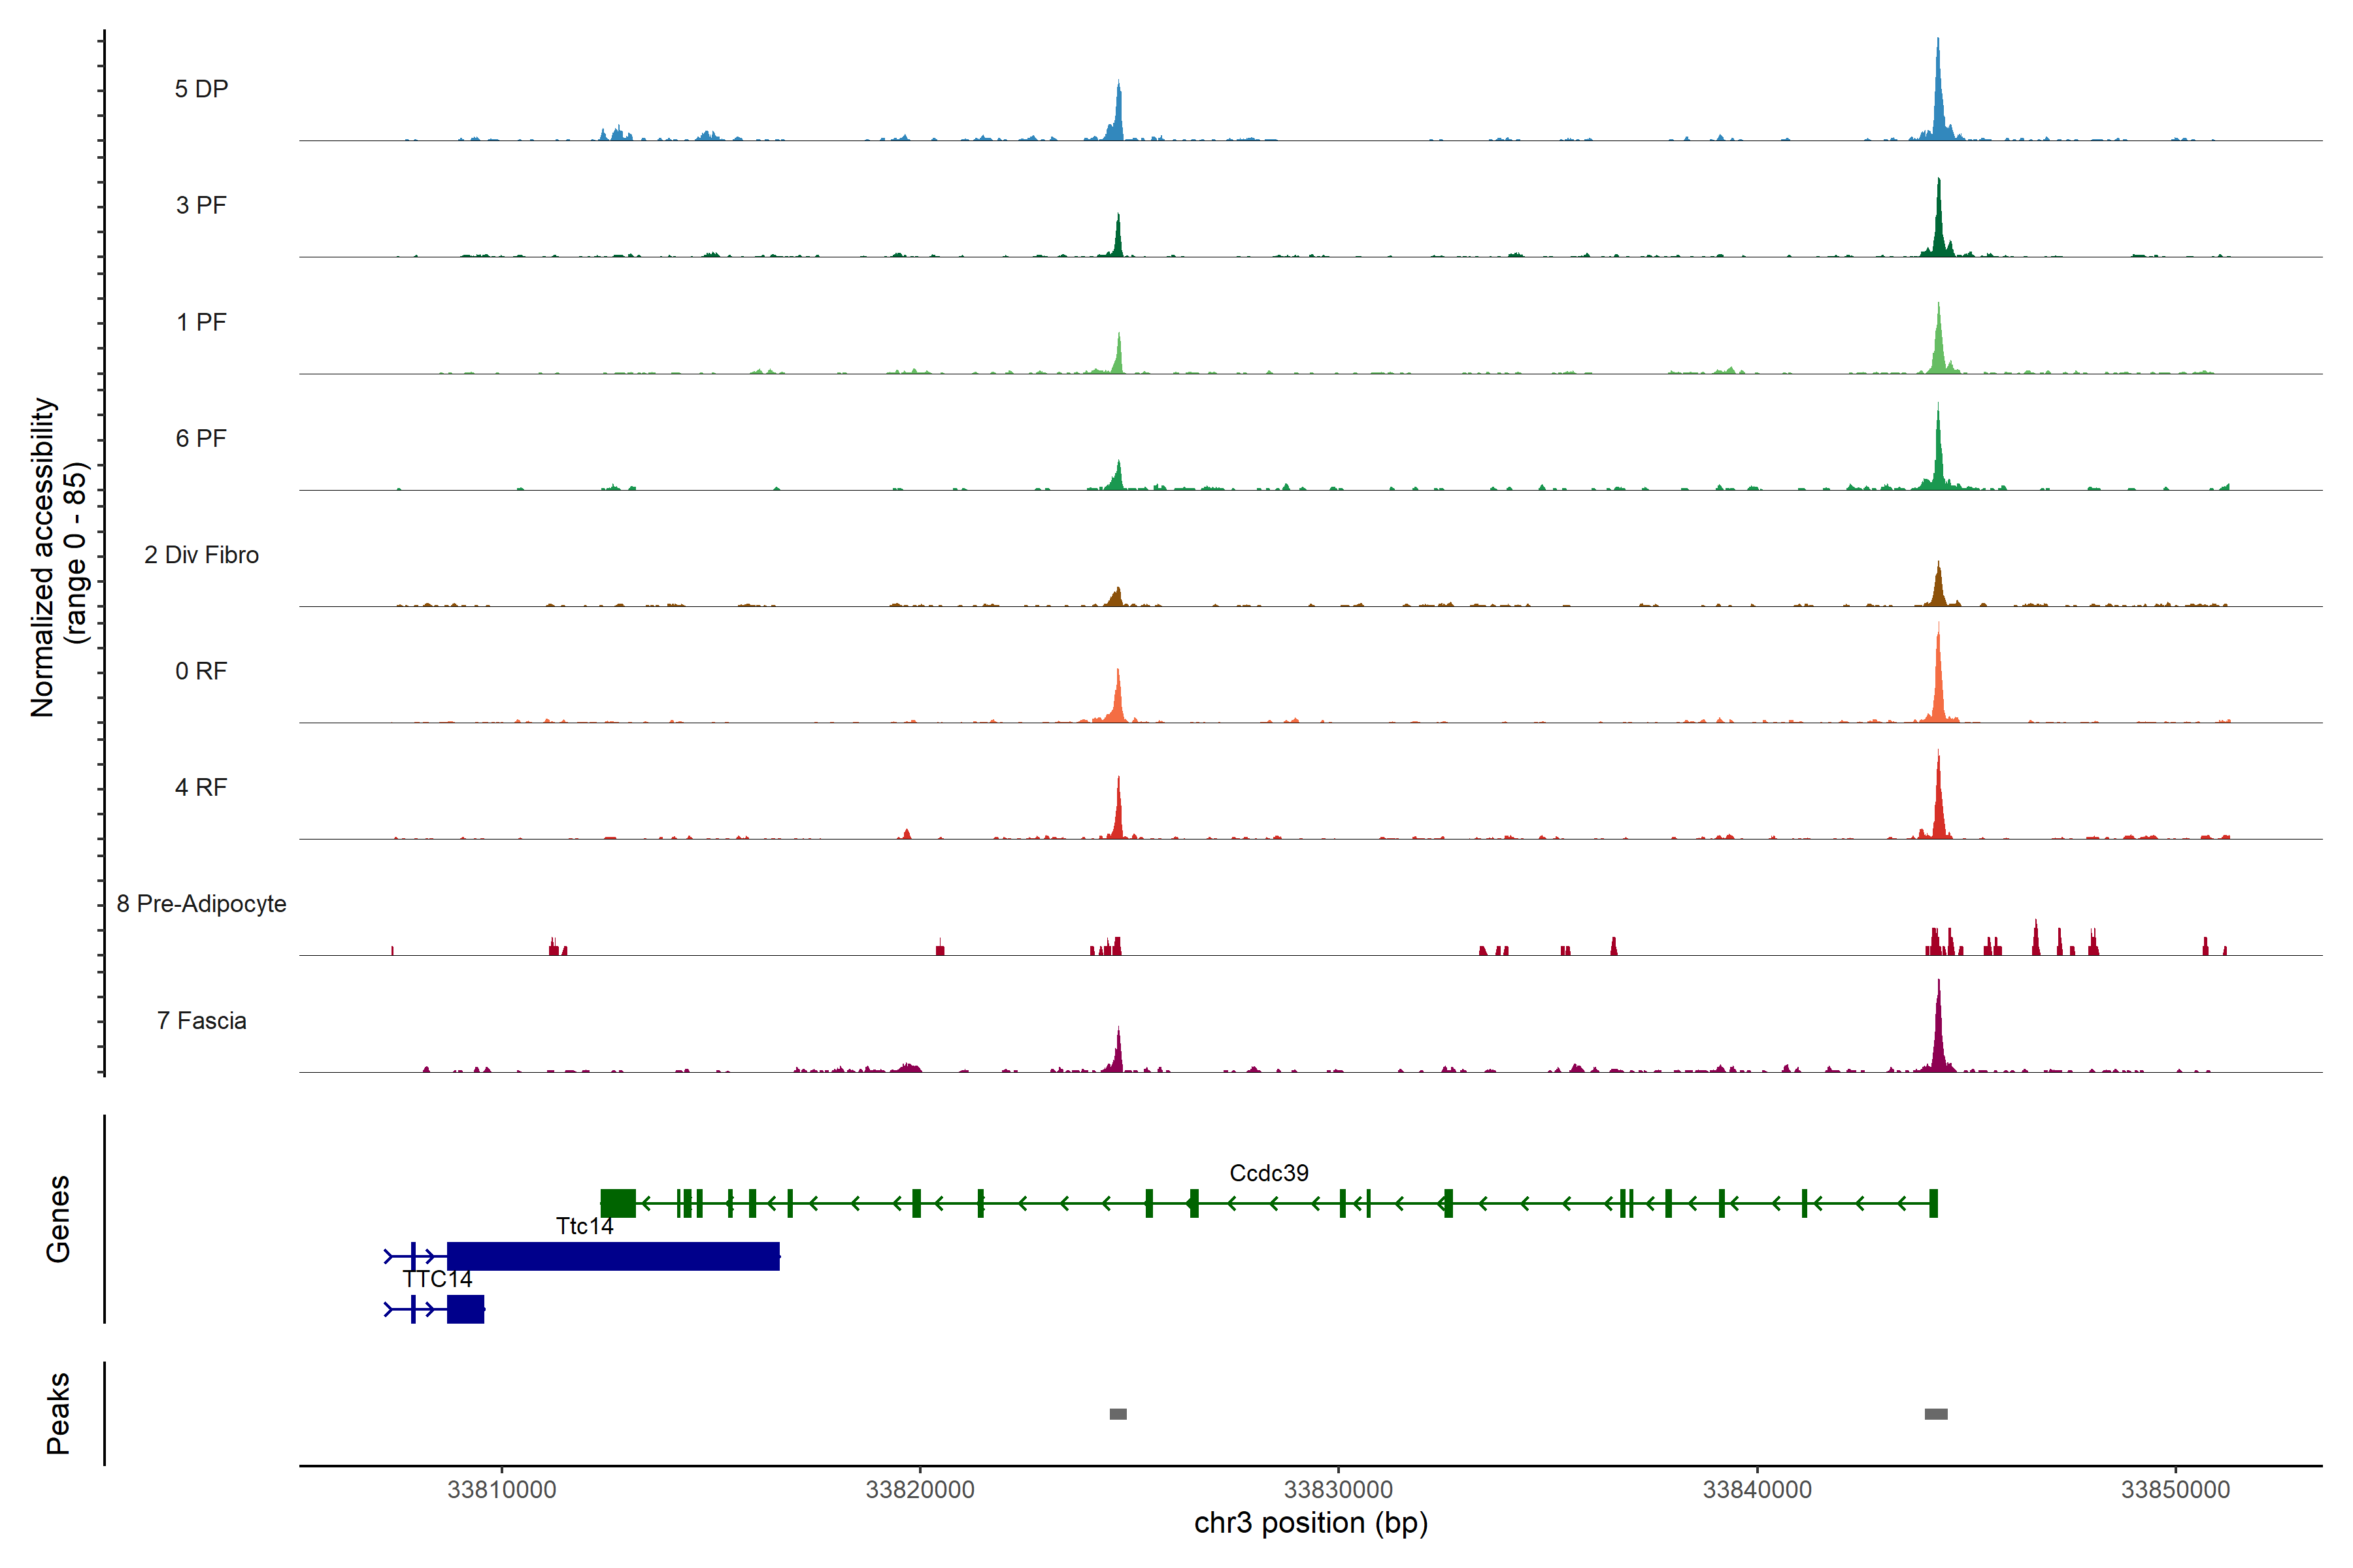Click the Peaks panel label

point(58,1413)
